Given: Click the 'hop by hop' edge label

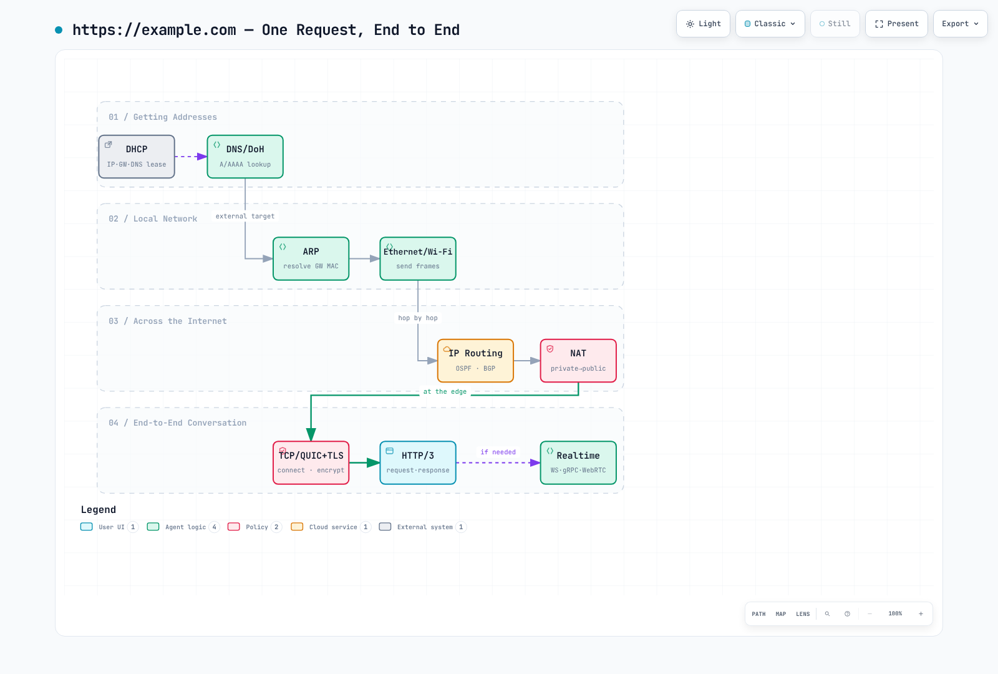Looking at the screenshot, I should pos(418,318).
